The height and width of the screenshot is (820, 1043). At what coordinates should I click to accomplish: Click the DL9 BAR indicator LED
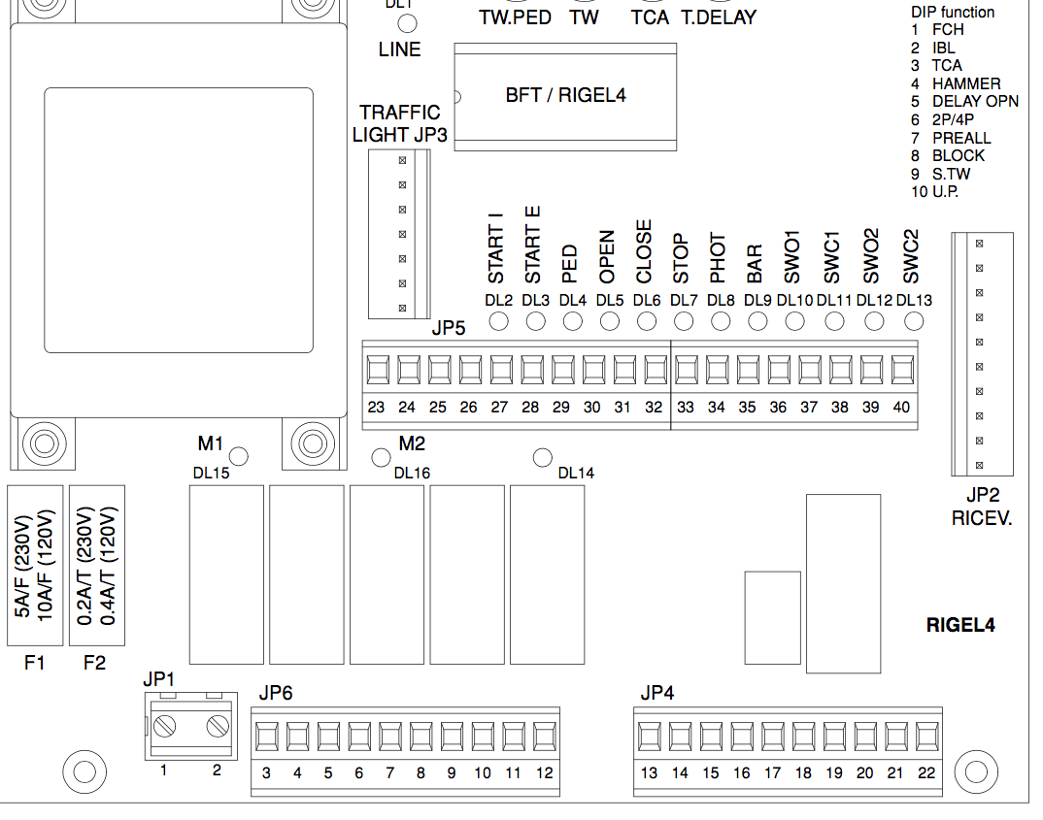(757, 321)
